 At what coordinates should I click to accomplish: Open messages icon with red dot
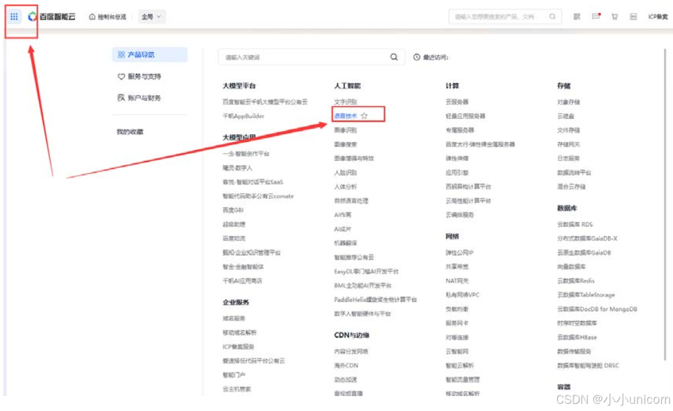coord(596,17)
